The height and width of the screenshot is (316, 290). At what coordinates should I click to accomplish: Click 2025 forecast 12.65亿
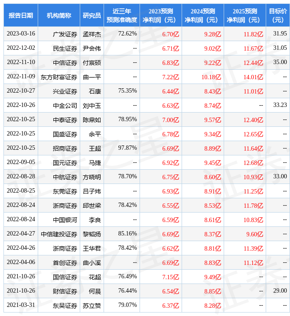point(253,135)
